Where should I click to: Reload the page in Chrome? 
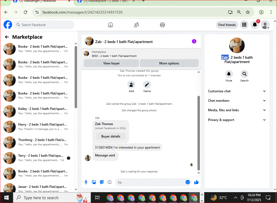point(25,12)
